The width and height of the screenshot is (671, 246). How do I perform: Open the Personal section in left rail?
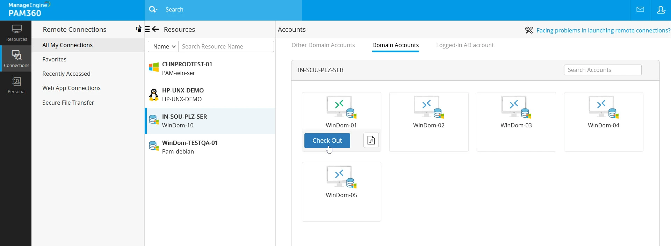(16, 85)
